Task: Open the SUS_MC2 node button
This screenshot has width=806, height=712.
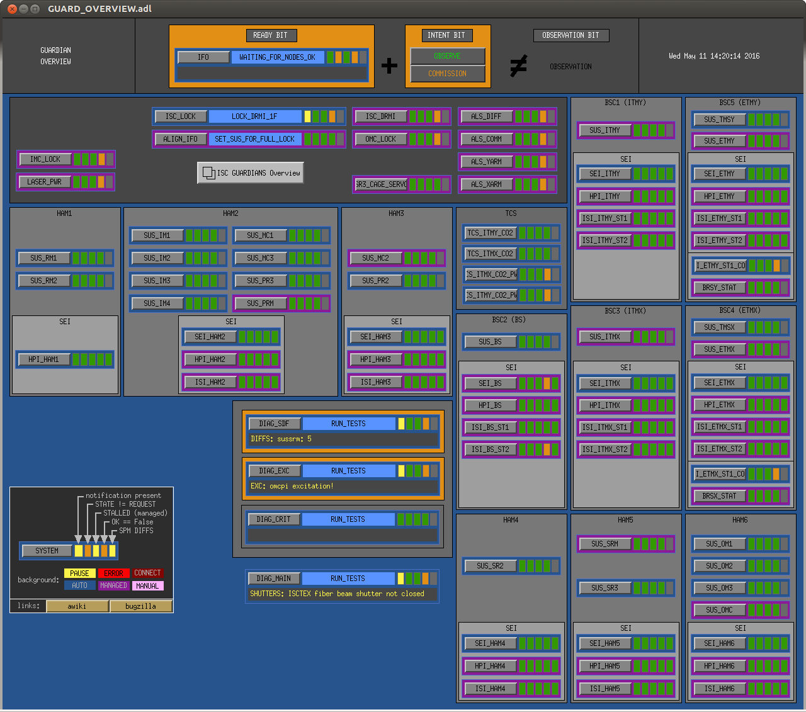Action: [376, 258]
